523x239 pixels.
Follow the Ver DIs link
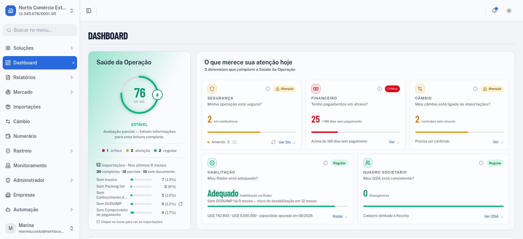(287, 142)
